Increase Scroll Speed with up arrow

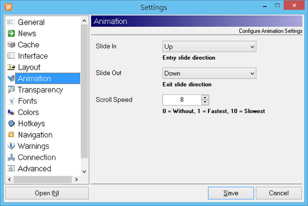205,98
